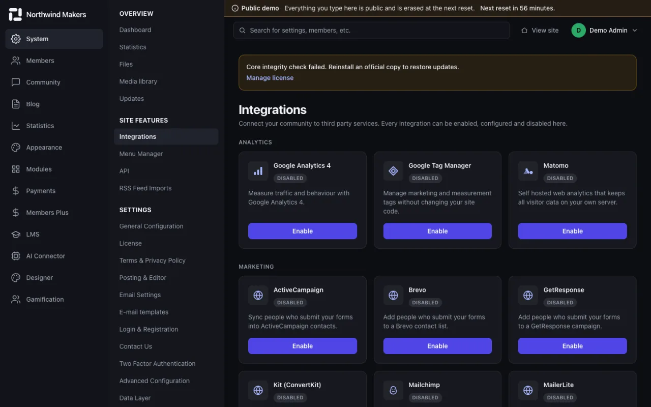Open Two Factor Authentication settings

158,364
